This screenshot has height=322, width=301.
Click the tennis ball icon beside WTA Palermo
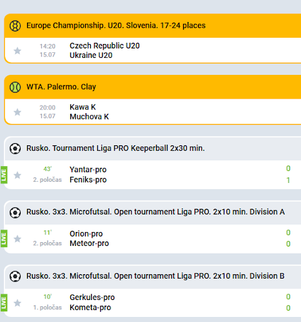pos(15,87)
